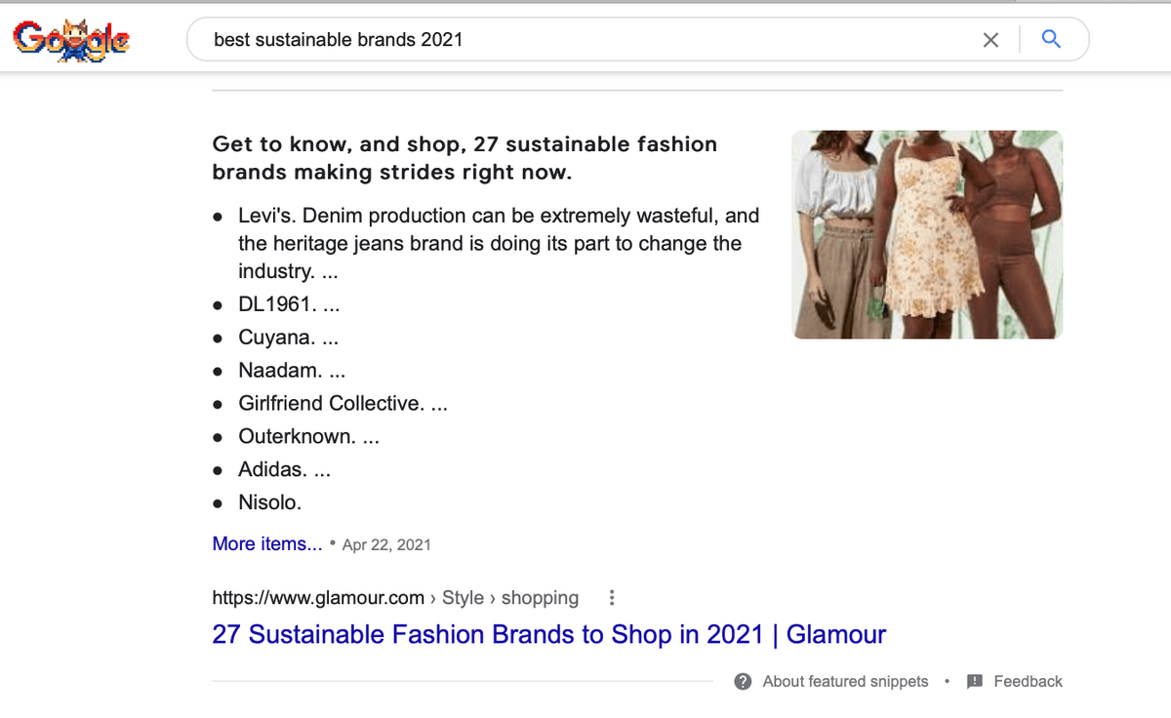Clear the search query with the X
Image resolution: width=1171 pixels, height=718 pixels.
(990, 40)
